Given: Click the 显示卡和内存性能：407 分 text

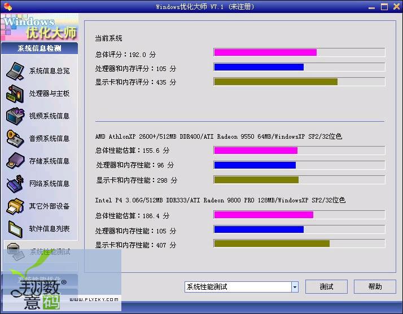Looking at the screenshot, I should (x=135, y=245).
